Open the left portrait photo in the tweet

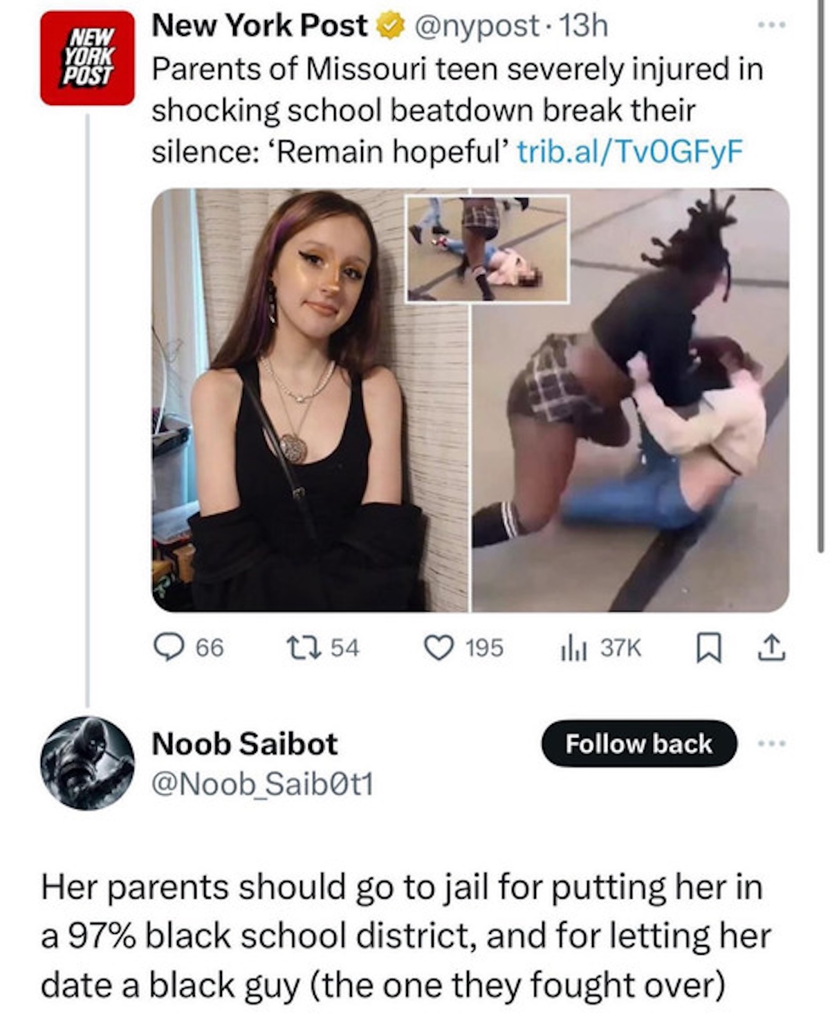[310, 401]
